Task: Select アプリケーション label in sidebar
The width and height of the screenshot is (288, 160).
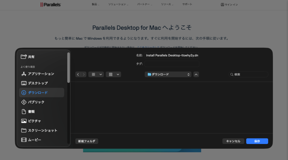Action: (41, 74)
